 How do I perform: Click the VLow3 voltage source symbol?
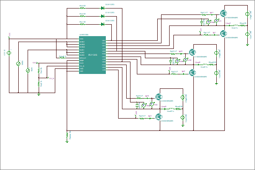[x=183, y=117]
